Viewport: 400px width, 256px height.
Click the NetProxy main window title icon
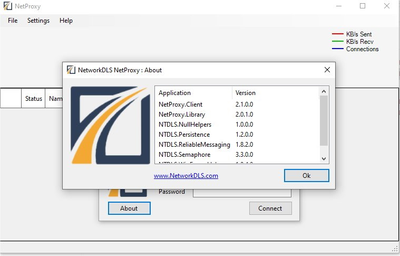pos(8,6)
